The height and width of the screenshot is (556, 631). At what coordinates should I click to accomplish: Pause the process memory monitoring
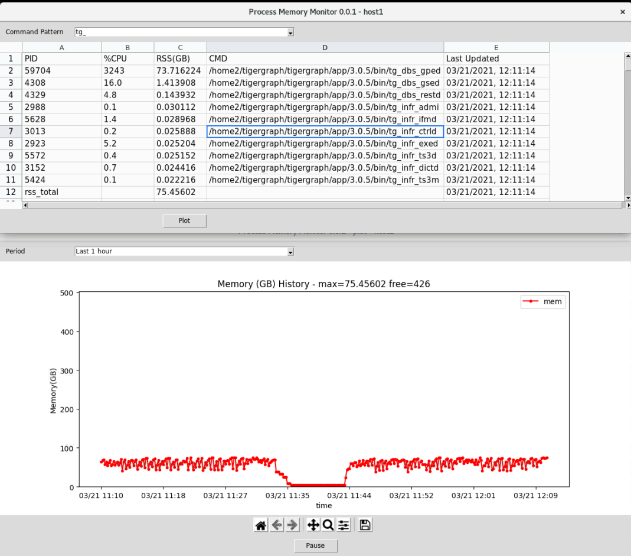[315, 545]
